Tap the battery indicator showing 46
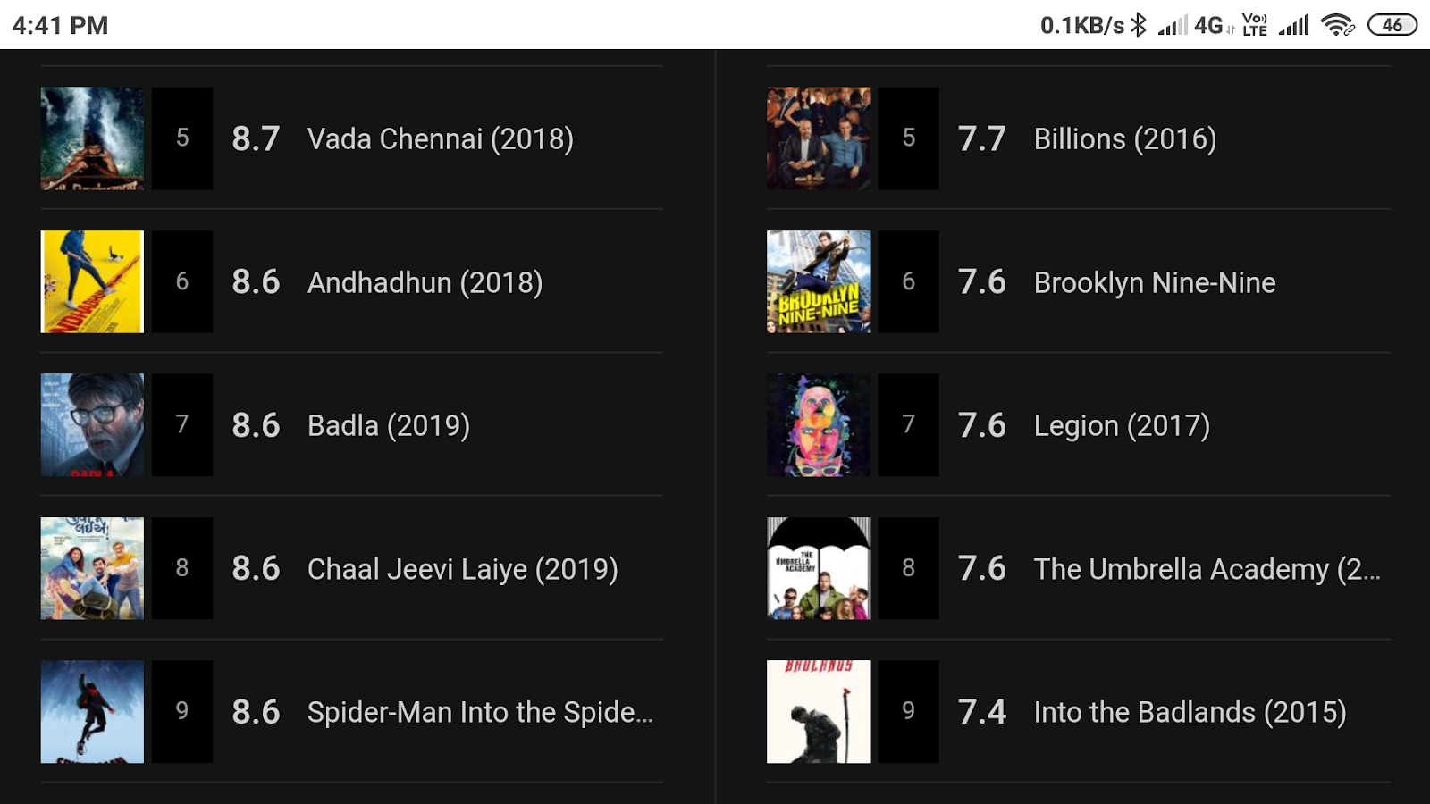Image resolution: width=1430 pixels, height=804 pixels. [1392, 25]
